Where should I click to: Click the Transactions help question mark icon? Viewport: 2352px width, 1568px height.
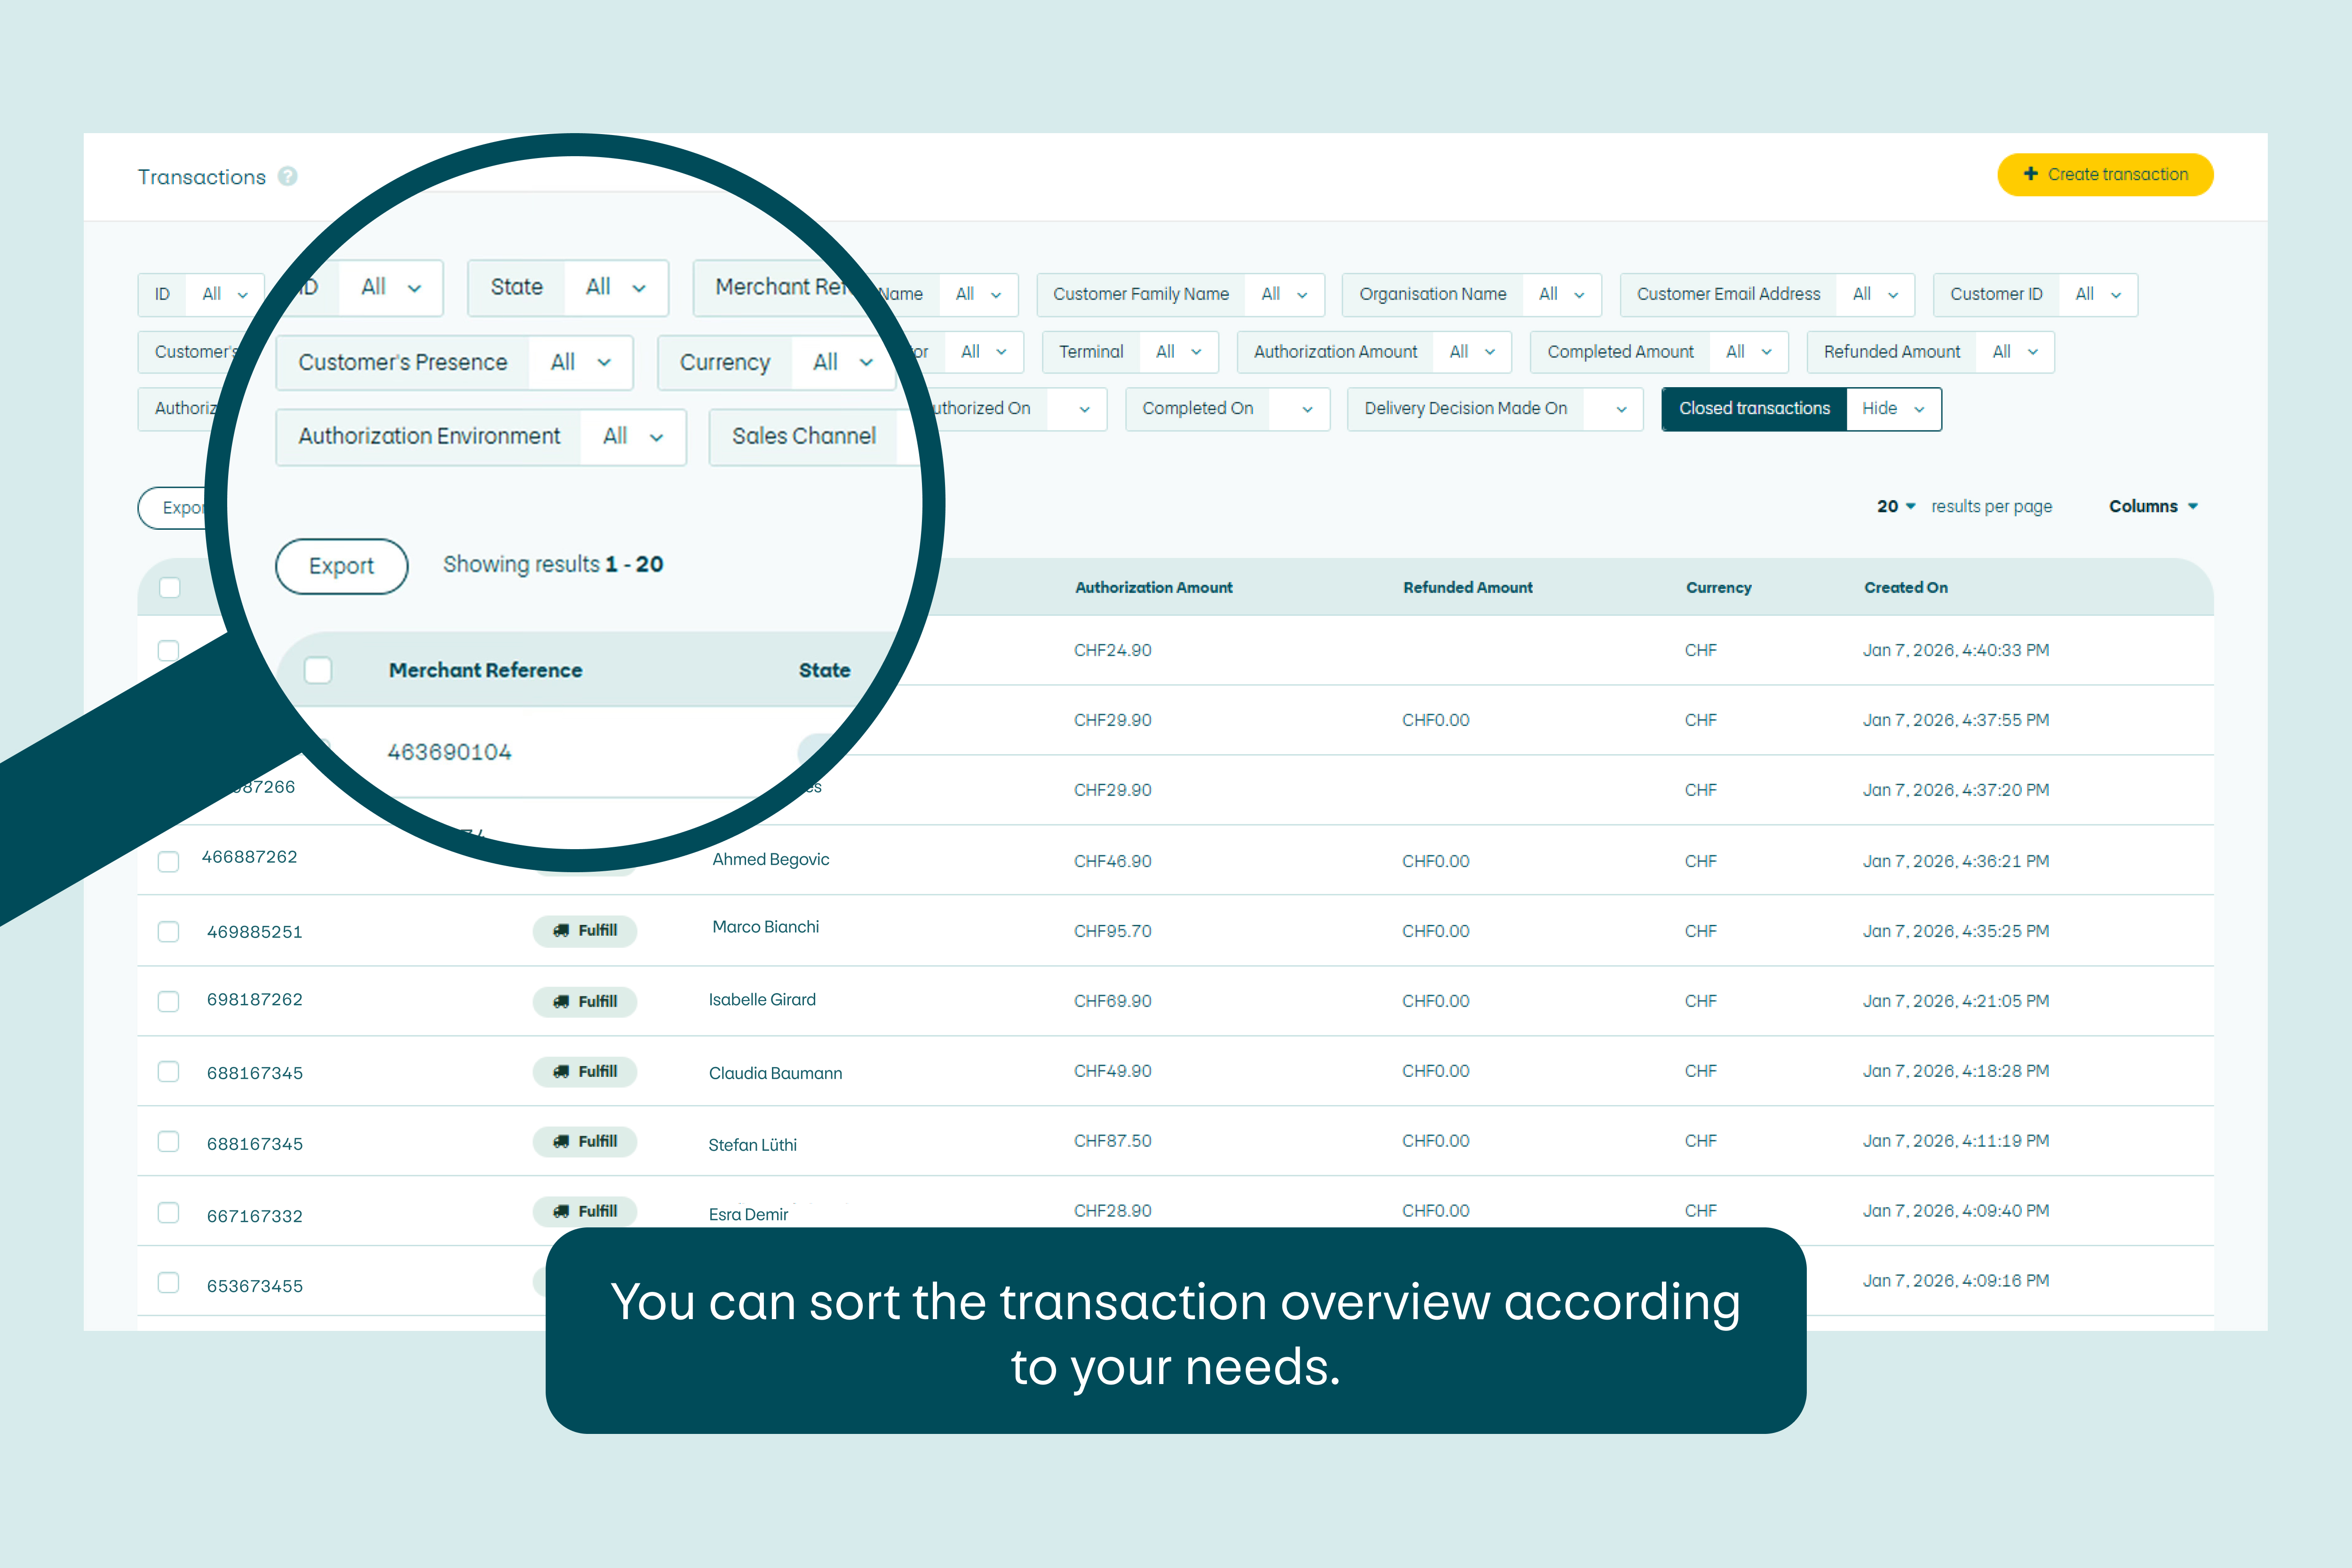[x=287, y=176]
